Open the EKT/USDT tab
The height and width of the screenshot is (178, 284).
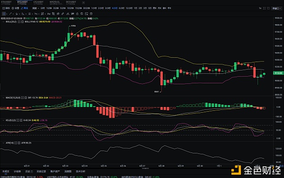point(71,2)
